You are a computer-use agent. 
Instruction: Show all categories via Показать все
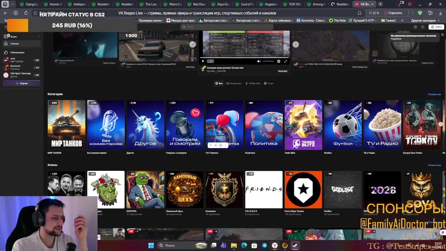[x=434, y=94]
